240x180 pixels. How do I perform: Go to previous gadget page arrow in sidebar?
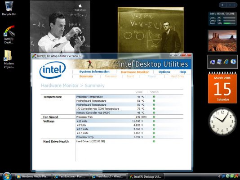tap(230, 5)
